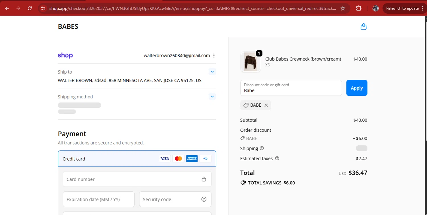427x215 pixels.
Task: Click the Club Babes Crewneck product thumbnail
Action: (251, 62)
